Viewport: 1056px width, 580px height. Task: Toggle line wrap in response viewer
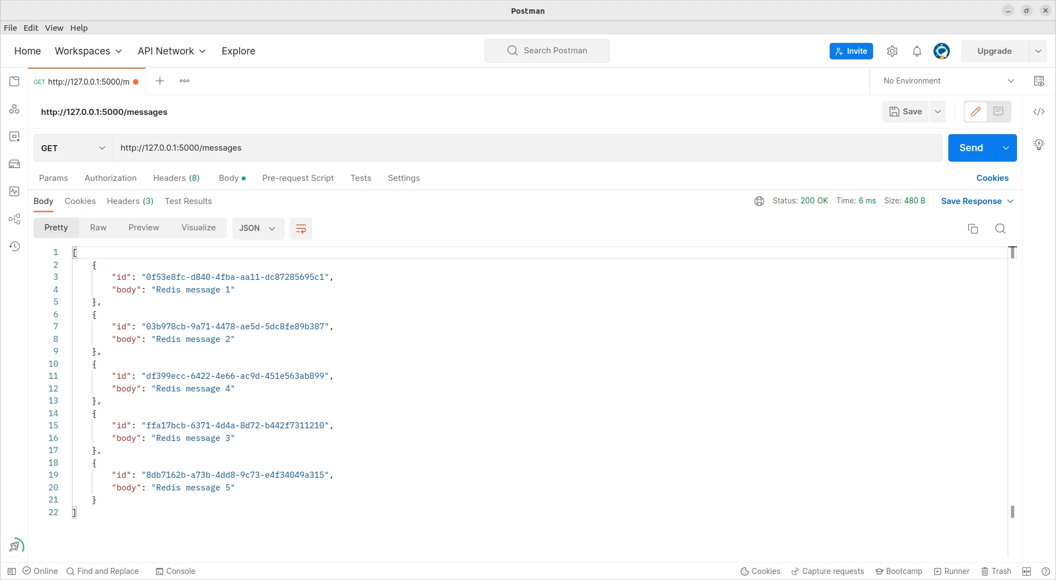301,229
